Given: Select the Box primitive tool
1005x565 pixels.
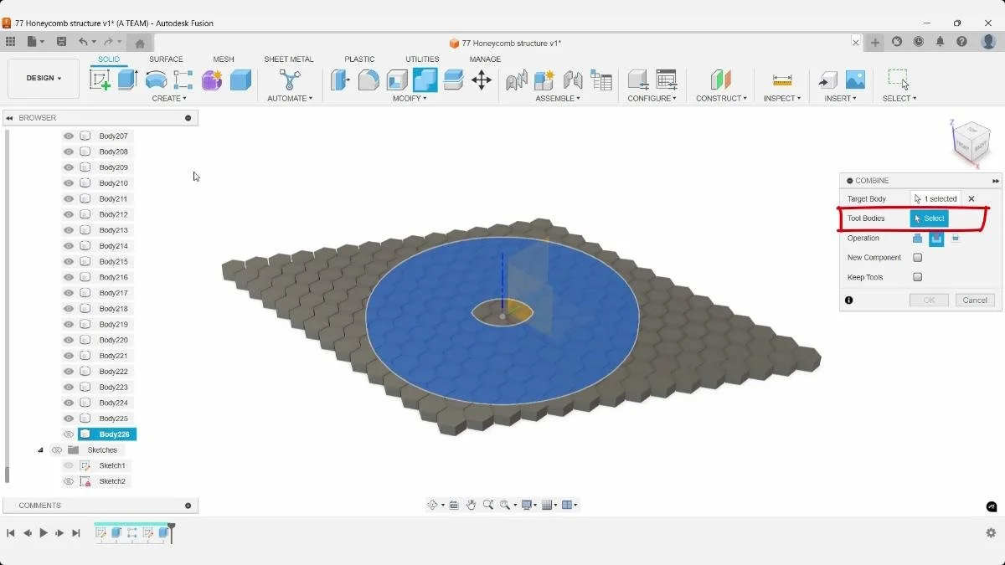Looking at the screenshot, I should coord(240,80).
